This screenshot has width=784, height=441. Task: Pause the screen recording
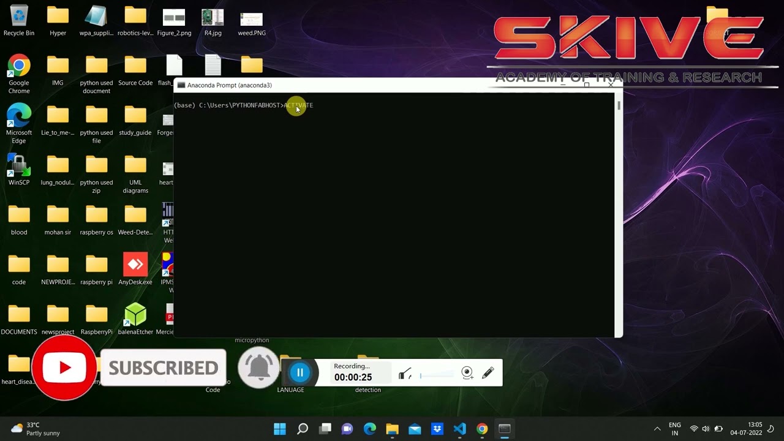point(300,372)
